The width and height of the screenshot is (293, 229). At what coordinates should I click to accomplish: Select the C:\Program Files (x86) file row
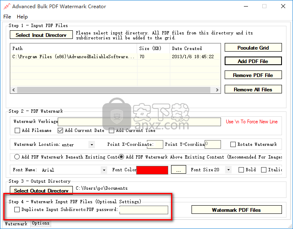click(x=115, y=57)
